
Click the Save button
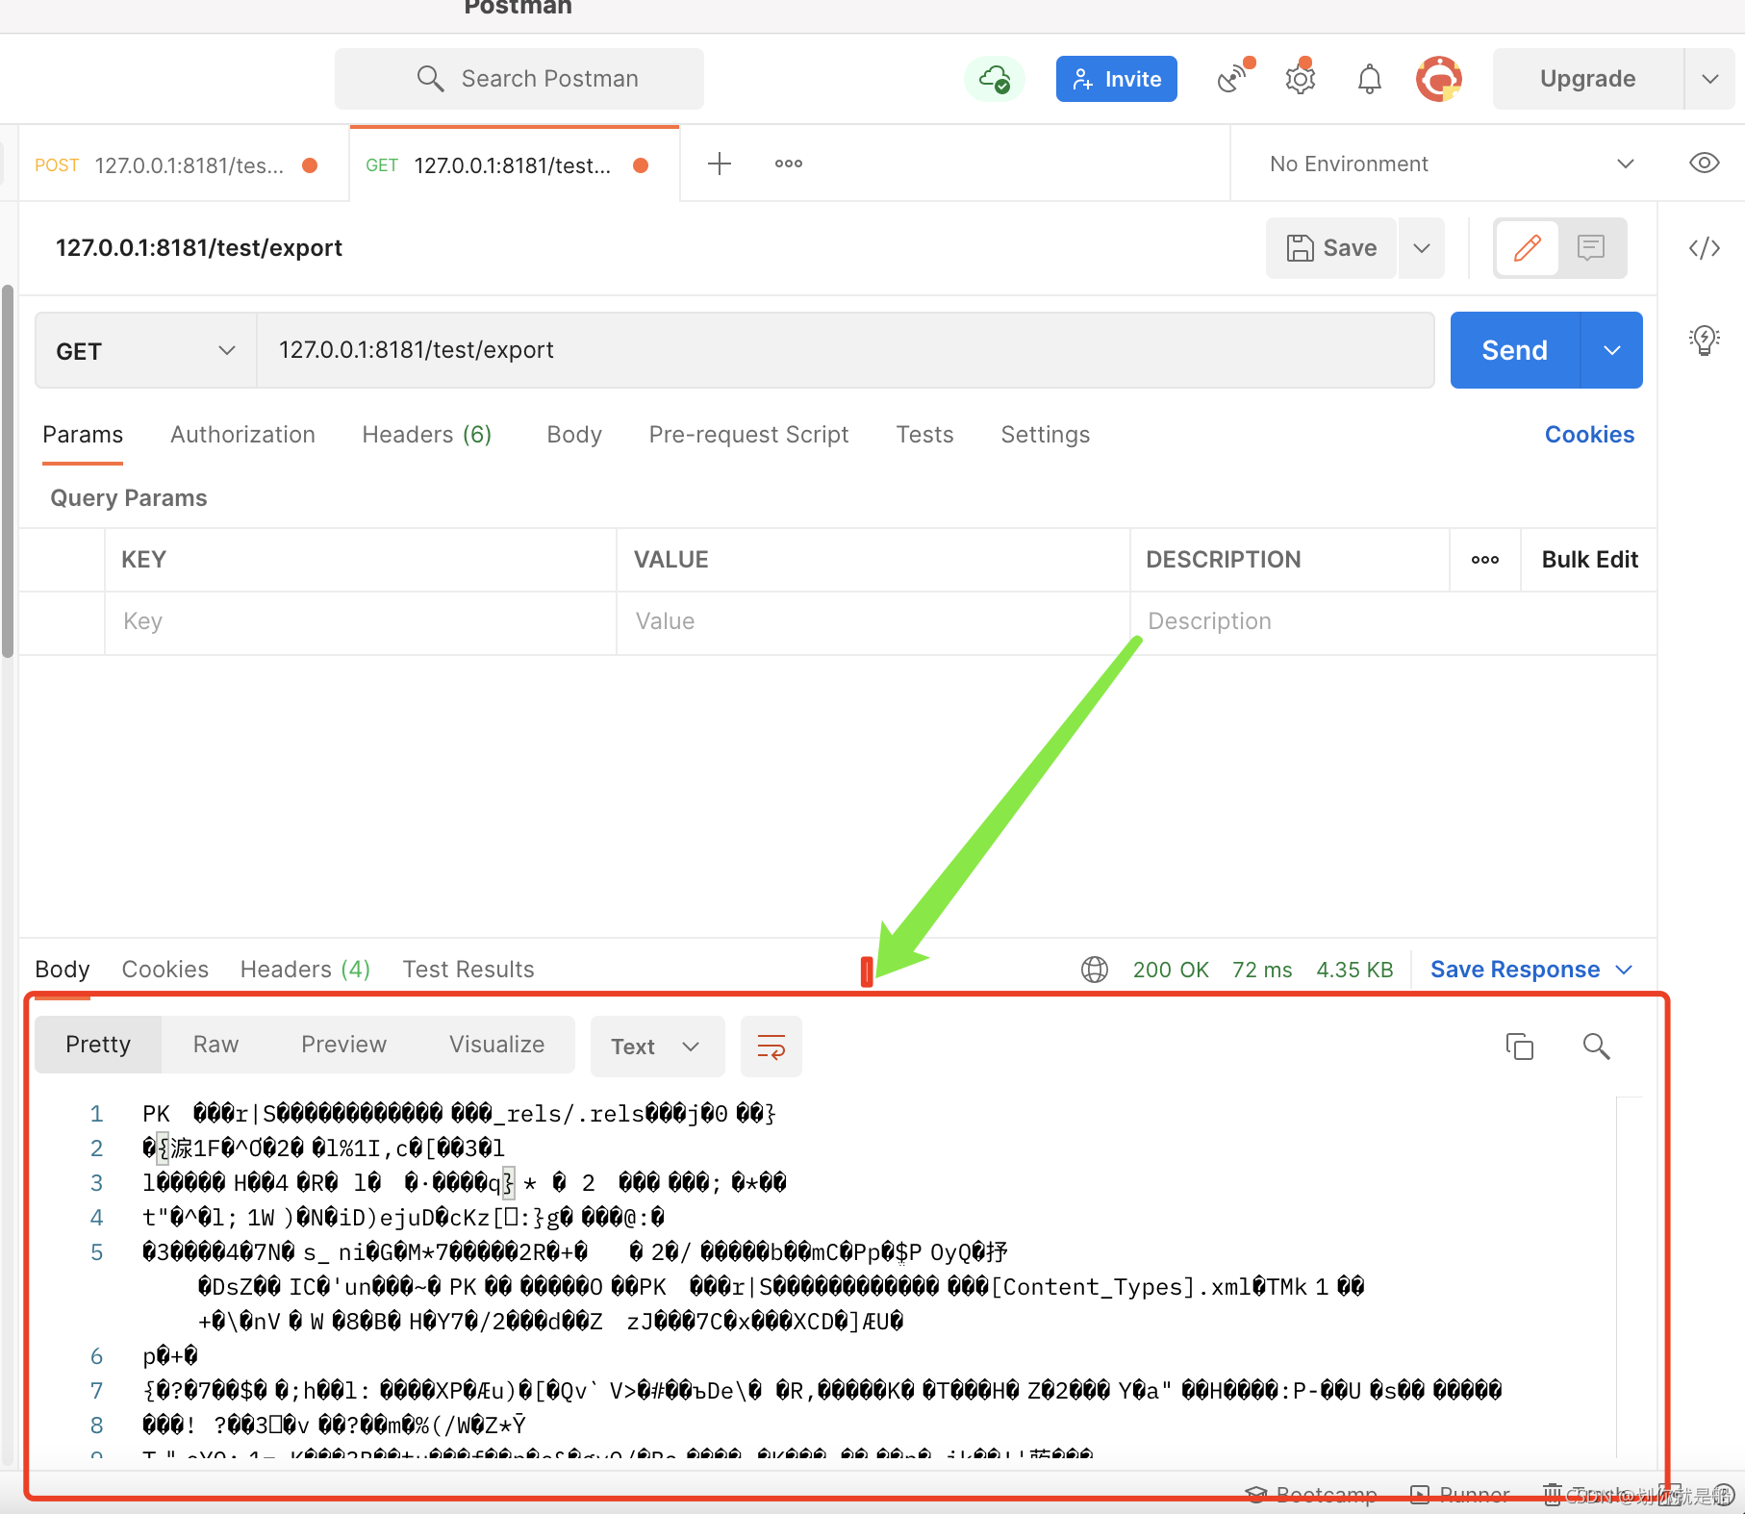click(1331, 248)
